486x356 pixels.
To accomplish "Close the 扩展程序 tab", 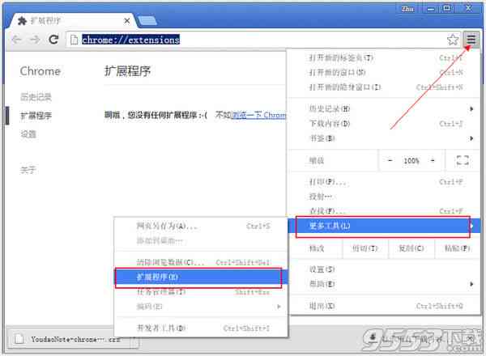I will click(127, 21).
